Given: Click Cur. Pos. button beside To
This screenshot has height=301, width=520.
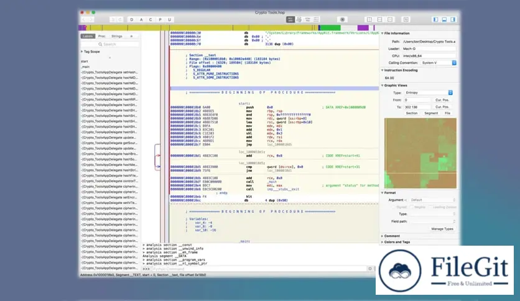Looking at the screenshot, I should [x=442, y=107].
